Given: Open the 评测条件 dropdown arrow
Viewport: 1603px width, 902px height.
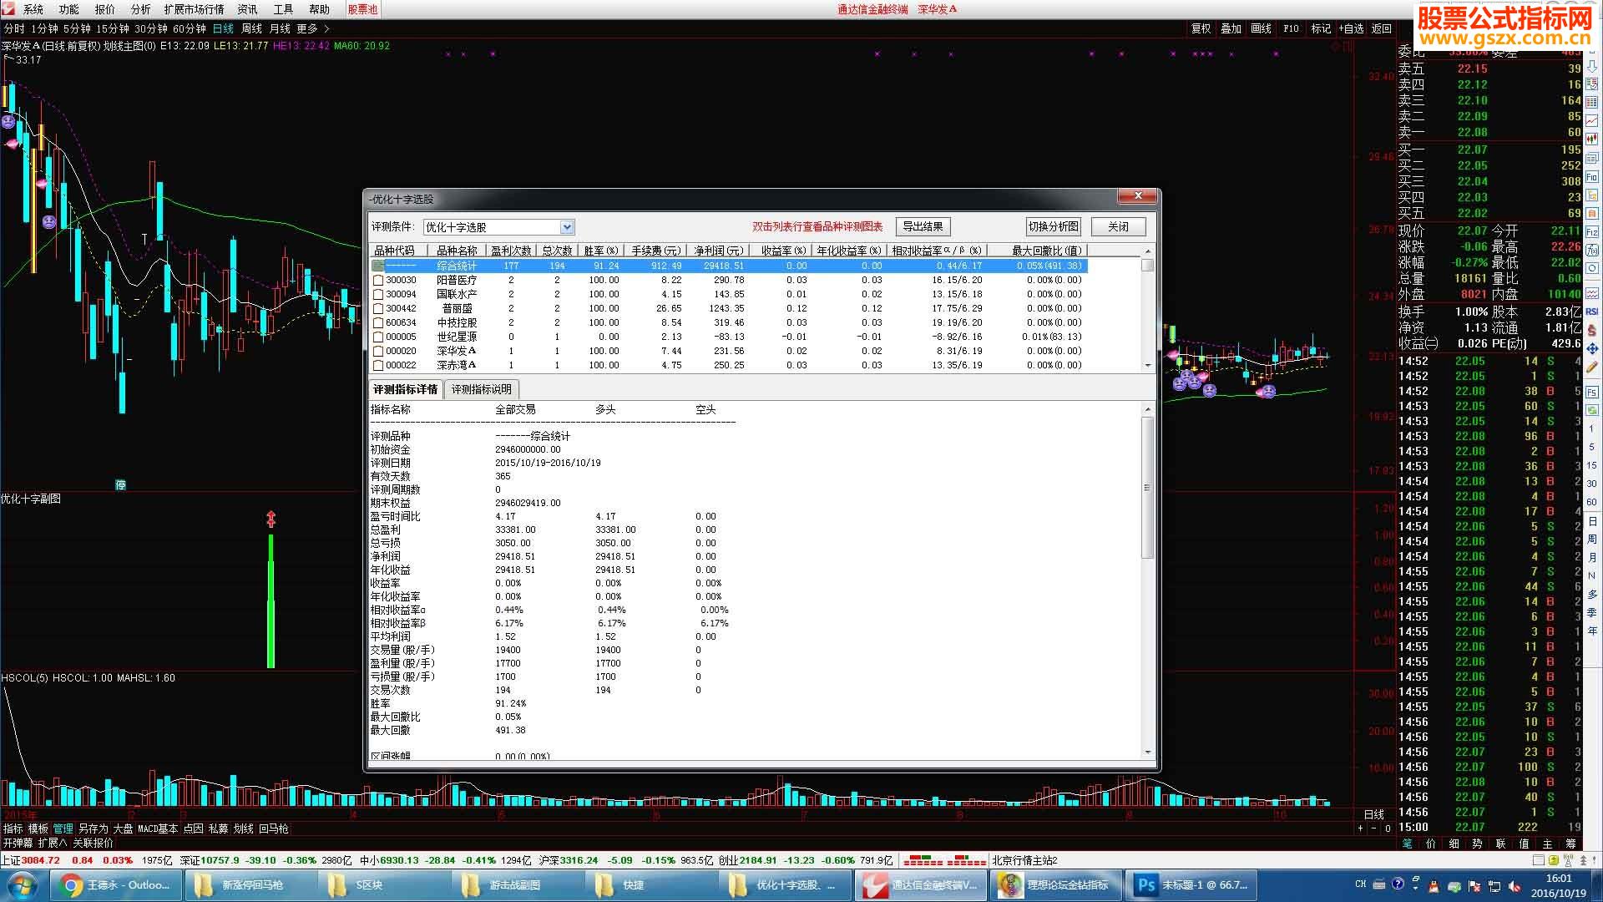Looking at the screenshot, I should (567, 227).
